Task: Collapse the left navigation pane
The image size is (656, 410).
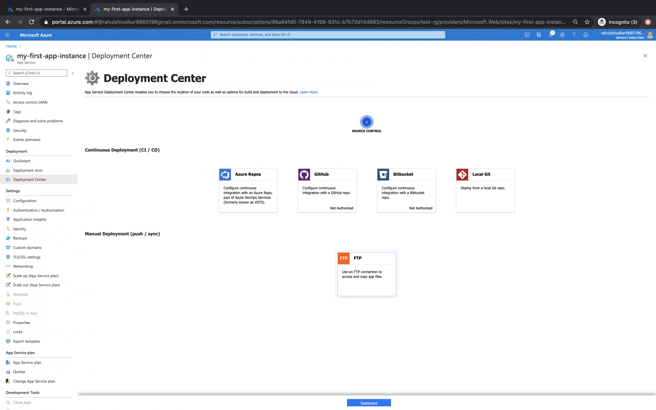Action: 73,73
